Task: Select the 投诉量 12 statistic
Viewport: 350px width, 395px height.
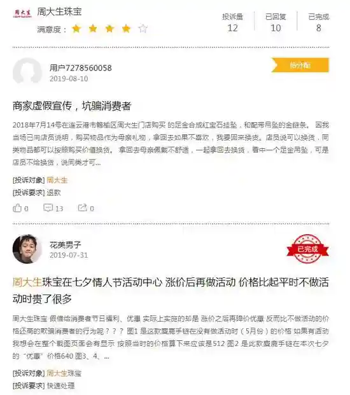Action: tap(232, 23)
